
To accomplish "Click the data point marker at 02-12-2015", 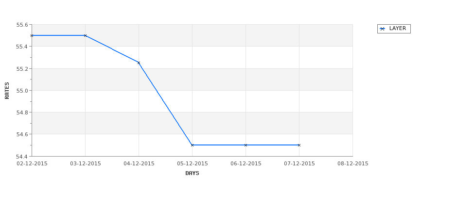I will [x=32, y=35].
